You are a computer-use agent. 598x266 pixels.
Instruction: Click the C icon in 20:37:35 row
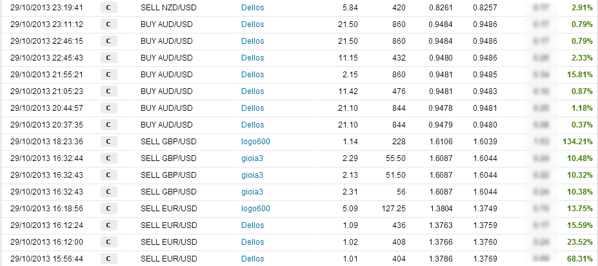tap(108, 125)
